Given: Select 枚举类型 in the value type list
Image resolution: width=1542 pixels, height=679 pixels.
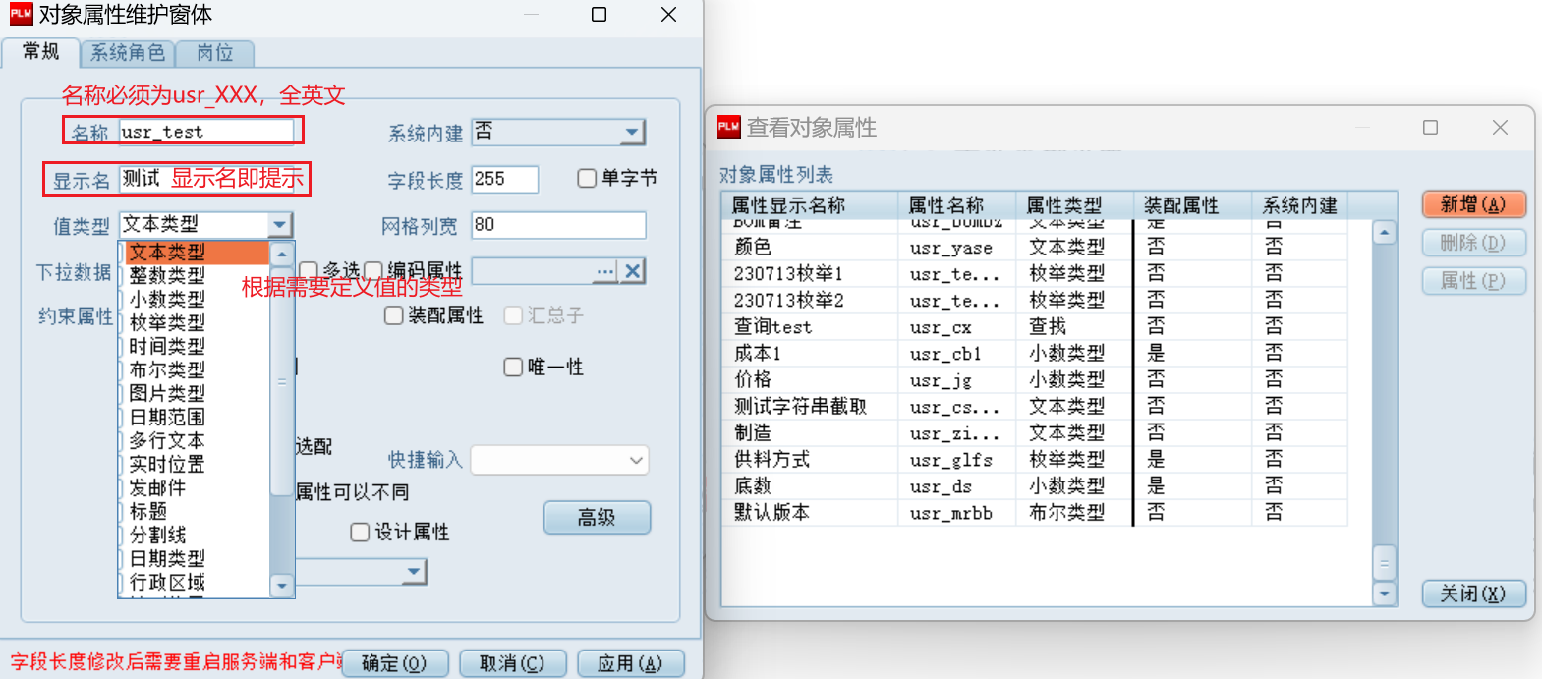Looking at the screenshot, I should [167, 322].
